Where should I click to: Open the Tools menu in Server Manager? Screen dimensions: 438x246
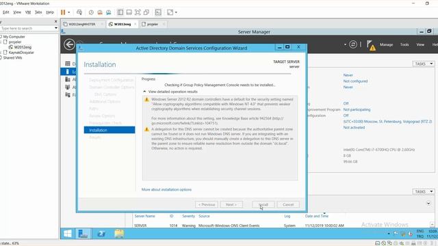404,44
